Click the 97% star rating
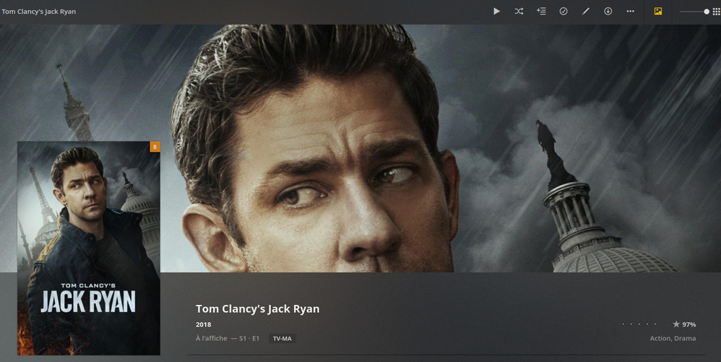Screen dimensions: 721x362 click(684, 324)
